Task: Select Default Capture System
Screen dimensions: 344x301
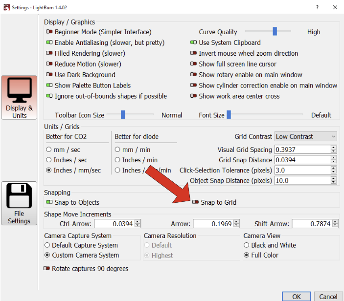Action: [47, 245]
